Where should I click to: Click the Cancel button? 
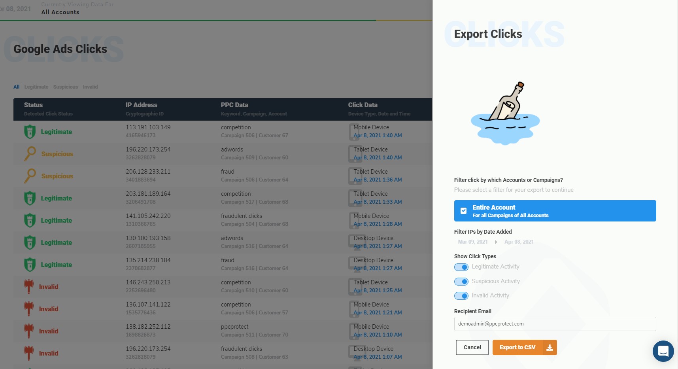472,348
